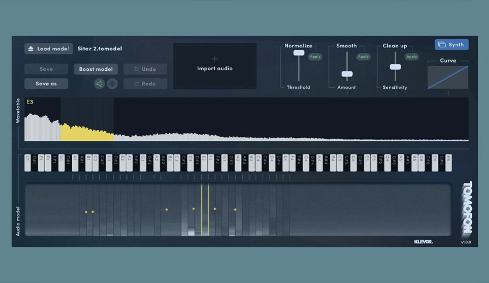This screenshot has width=489, height=283.
Task: Click the Load model button
Action: pos(49,49)
